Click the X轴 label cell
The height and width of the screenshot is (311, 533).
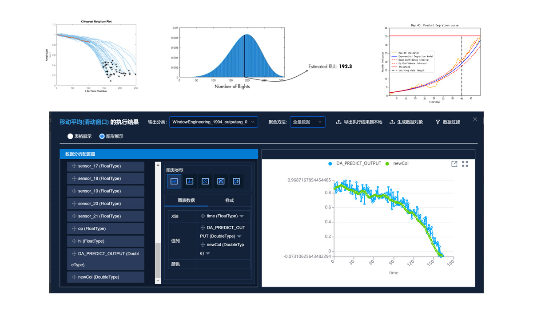tap(183, 216)
